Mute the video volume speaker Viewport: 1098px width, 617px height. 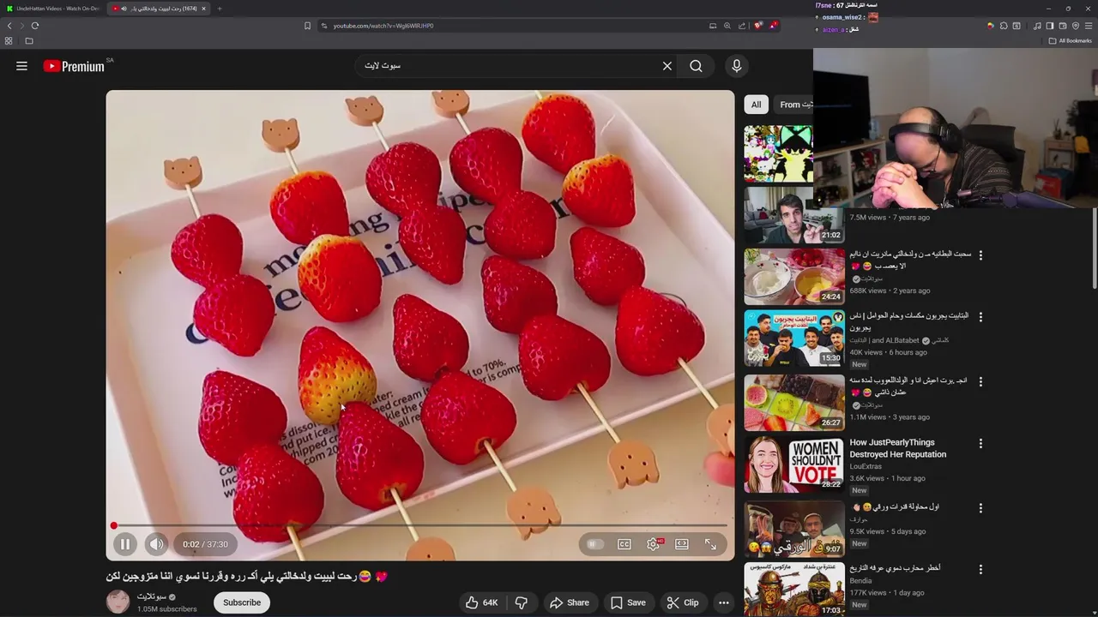pos(156,544)
